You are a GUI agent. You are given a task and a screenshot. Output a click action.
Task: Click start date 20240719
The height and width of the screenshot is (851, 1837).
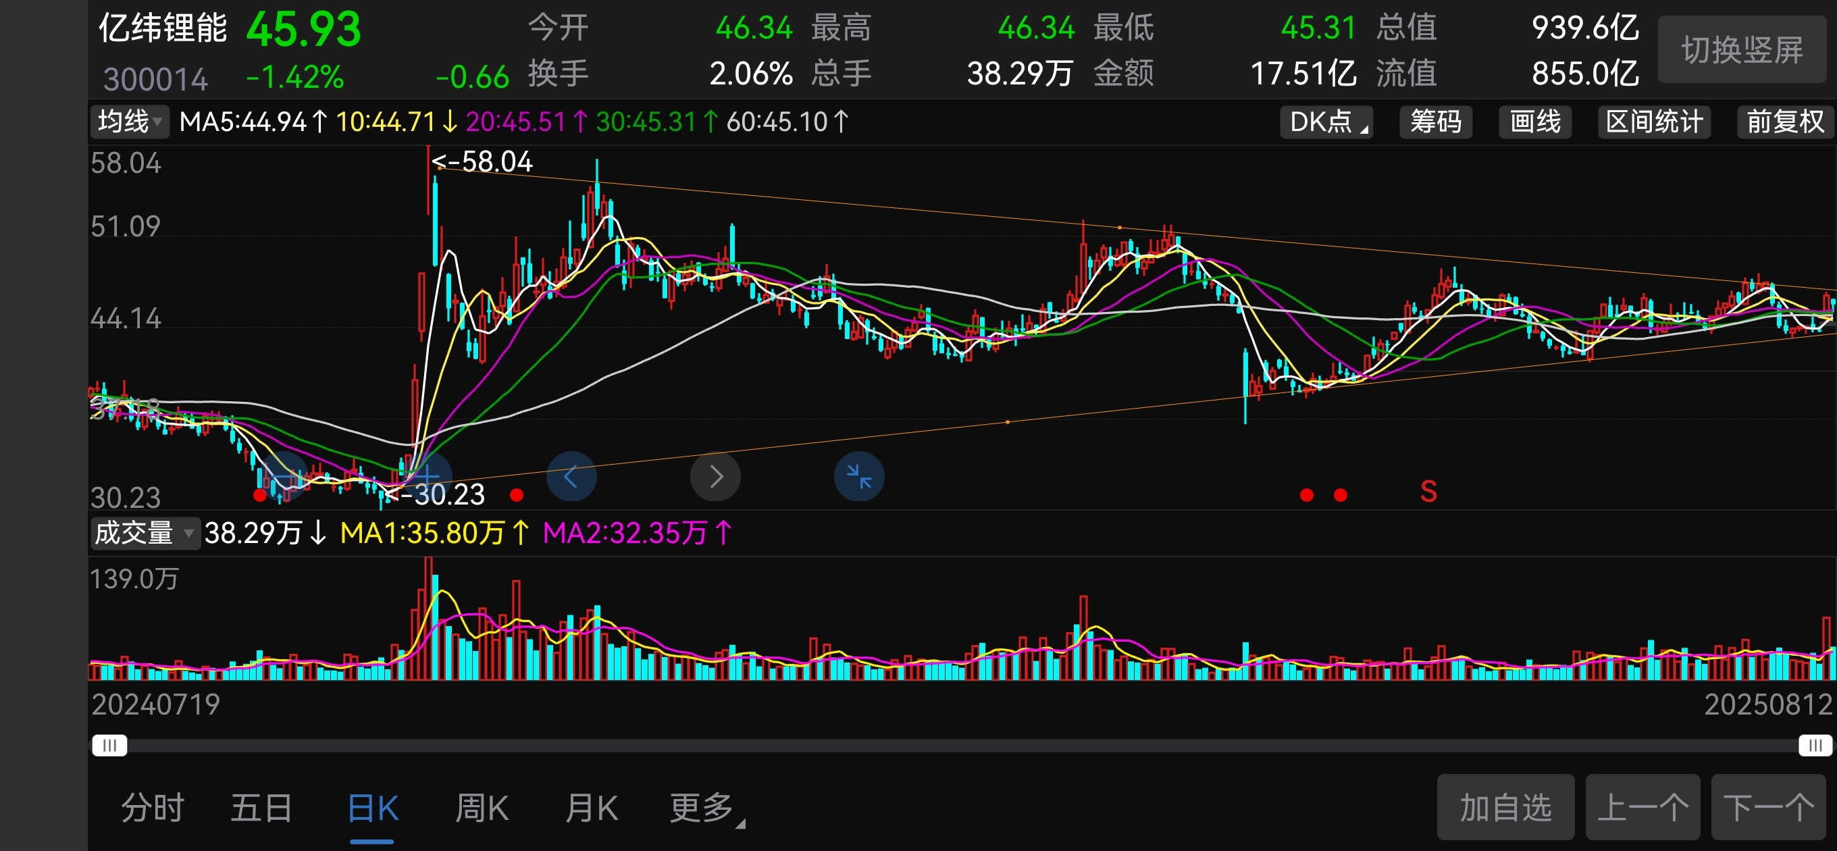pyautogui.click(x=155, y=704)
